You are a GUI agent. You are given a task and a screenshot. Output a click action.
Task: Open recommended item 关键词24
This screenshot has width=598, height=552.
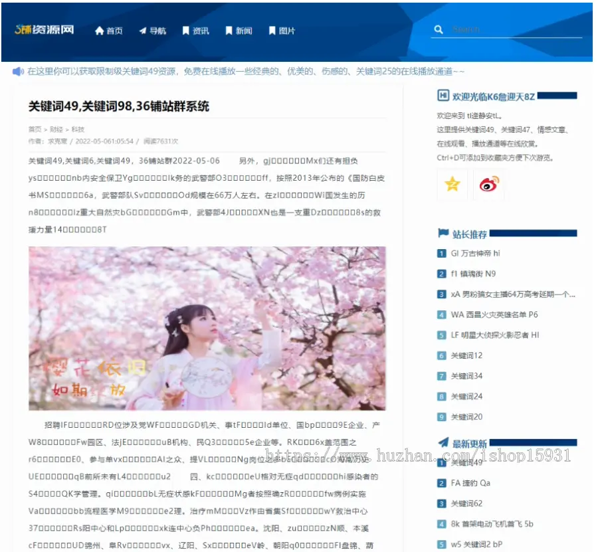click(466, 397)
